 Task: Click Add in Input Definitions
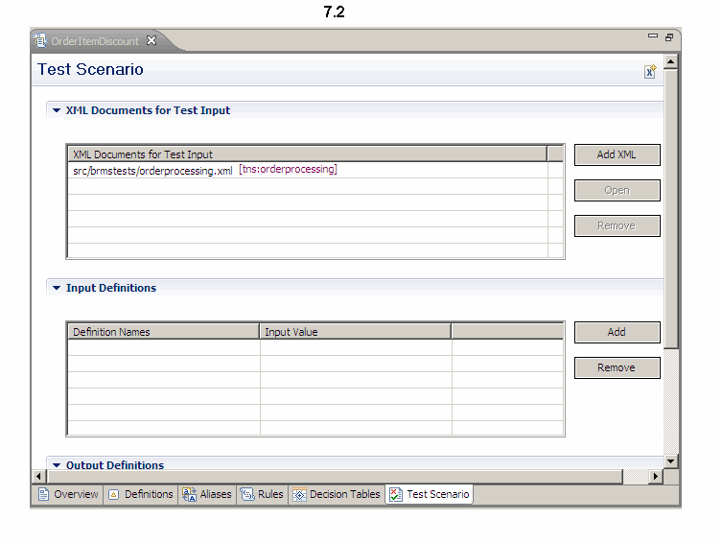click(x=617, y=332)
